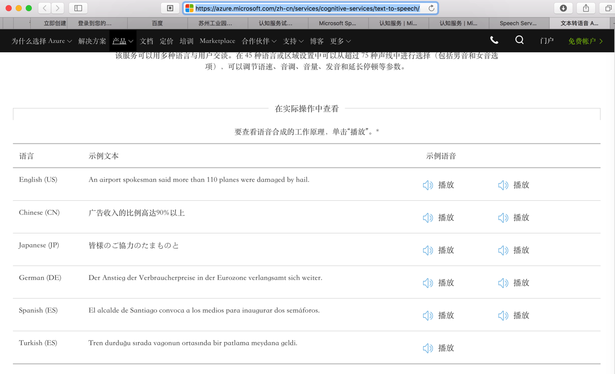Click the airport spokesman sample sentence
The height and width of the screenshot is (374, 615).
tap(199, 180)
